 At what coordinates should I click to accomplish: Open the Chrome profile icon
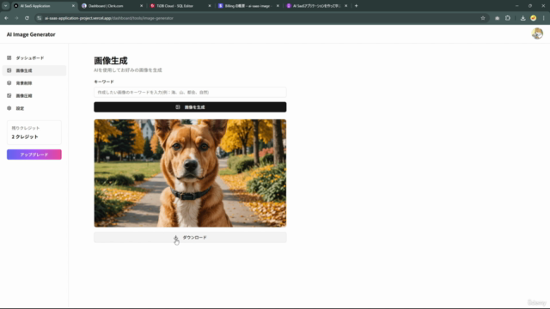click(x=533, y=18)
